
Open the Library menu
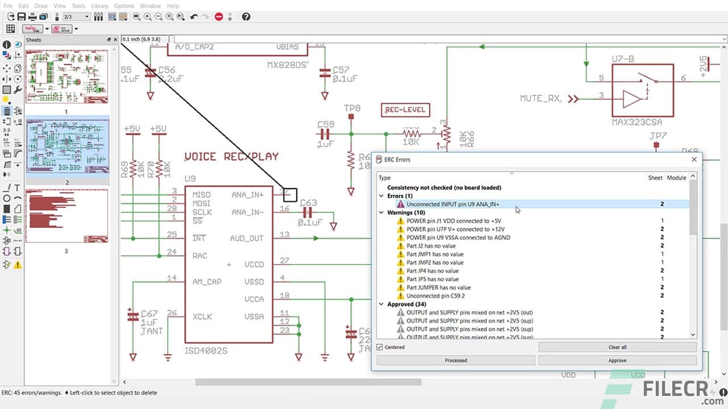click(x=100, y=6)
